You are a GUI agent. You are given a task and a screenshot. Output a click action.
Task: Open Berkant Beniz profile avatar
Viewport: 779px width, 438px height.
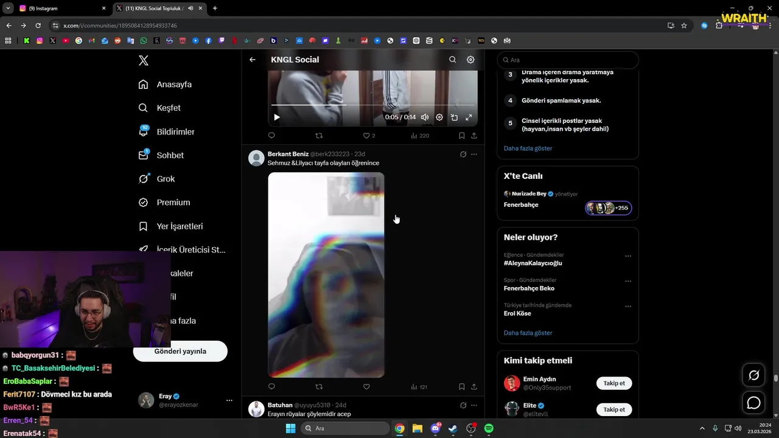pos(256,158)
